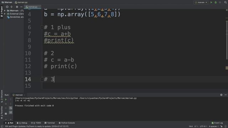The height and width of the screenshot is (128, 228).
Task: Start debugging with the green bug icon
Action: (x=216, y=2)
